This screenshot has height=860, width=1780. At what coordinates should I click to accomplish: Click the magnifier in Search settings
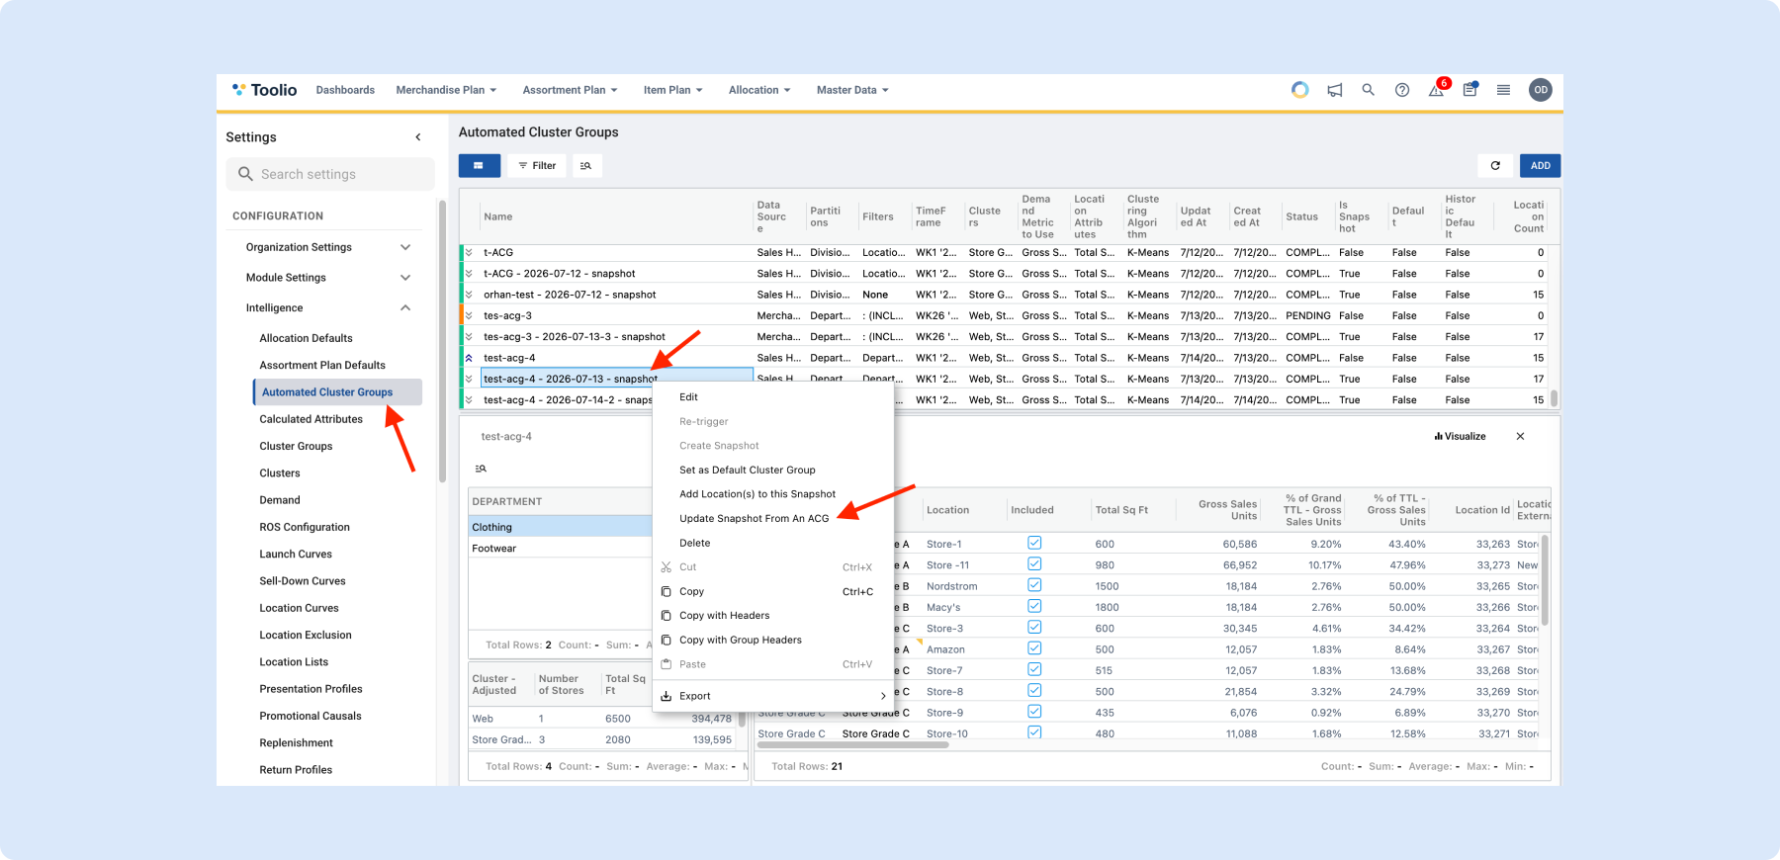[x=245, y=174]
